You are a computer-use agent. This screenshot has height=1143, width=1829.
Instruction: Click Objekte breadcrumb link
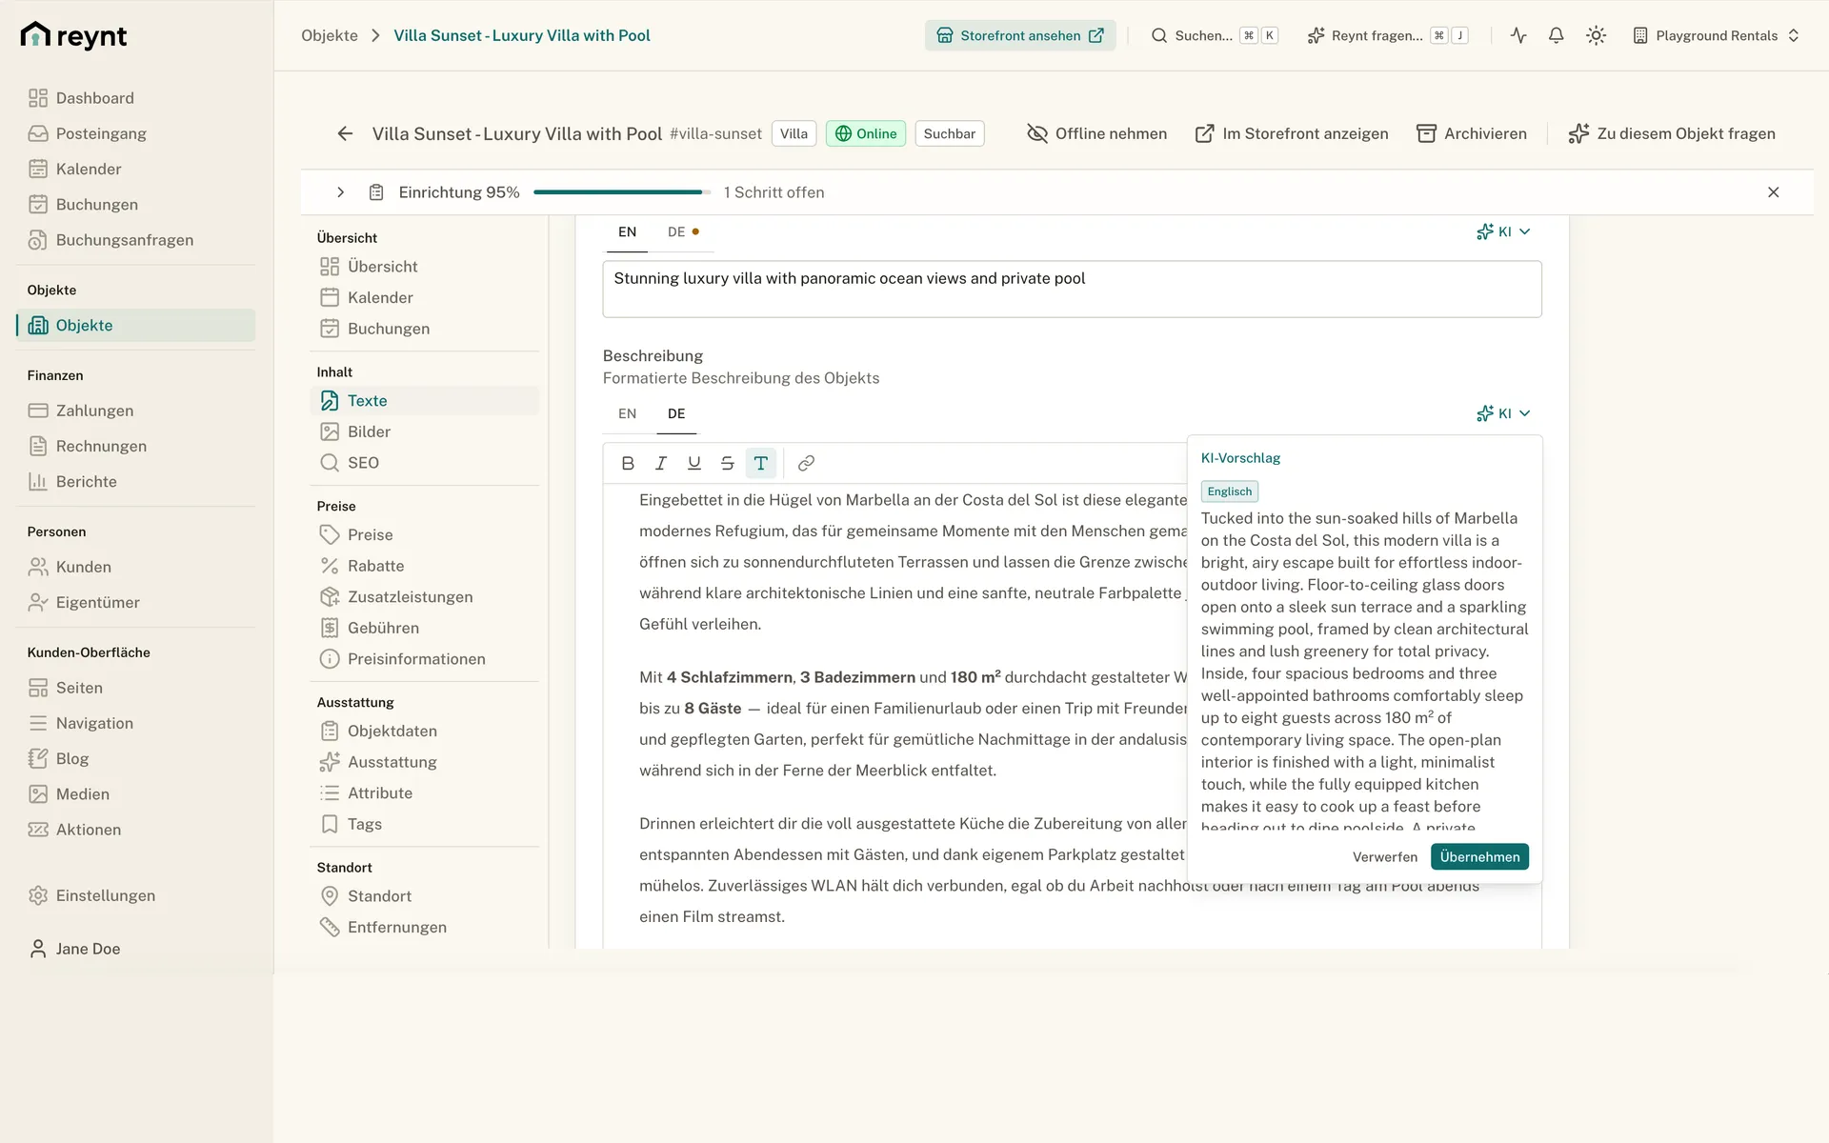pyautogui.click(x=330, y=35)
